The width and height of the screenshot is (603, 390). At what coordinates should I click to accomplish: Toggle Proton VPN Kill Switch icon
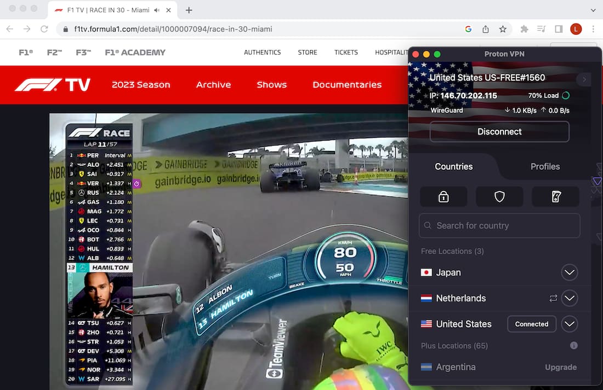[555, 197]
